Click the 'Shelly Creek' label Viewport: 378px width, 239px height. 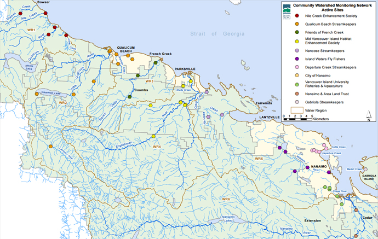(184, 90)
